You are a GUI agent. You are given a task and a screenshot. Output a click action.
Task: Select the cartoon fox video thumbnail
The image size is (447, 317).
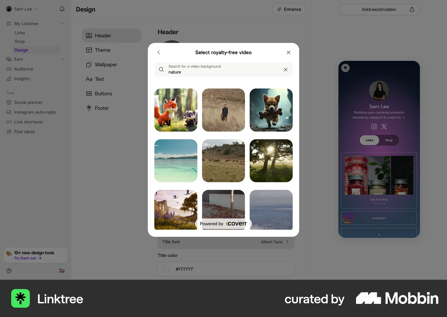(176, 110)
